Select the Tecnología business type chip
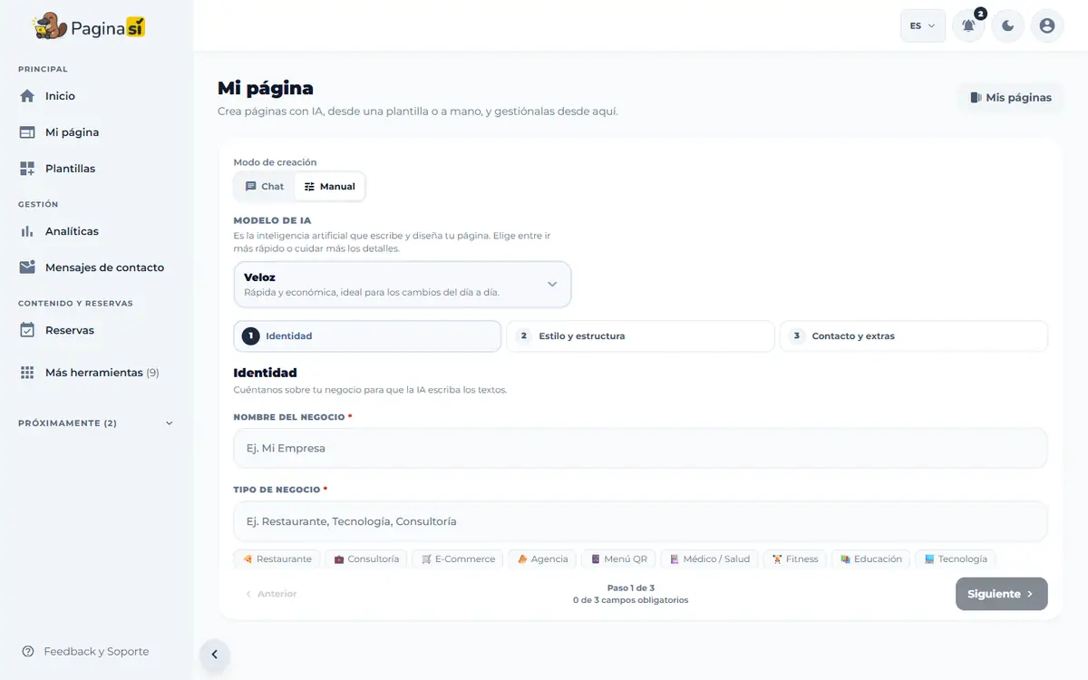Image resolution: width=1088 pixels, height=680 pixels. tap(956, 559)
